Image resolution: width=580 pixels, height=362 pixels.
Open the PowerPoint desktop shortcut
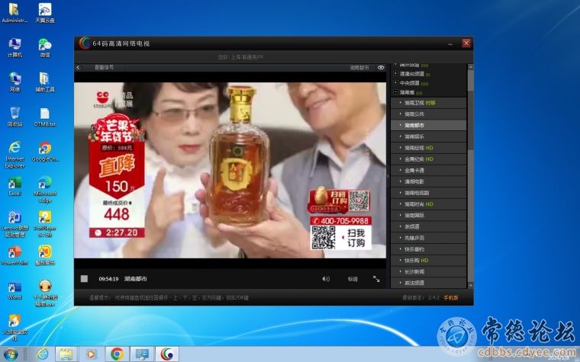coord(14,255)
